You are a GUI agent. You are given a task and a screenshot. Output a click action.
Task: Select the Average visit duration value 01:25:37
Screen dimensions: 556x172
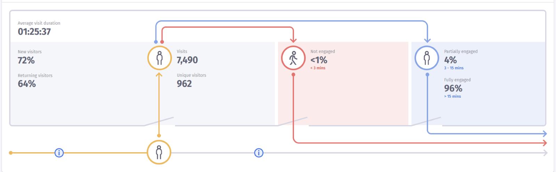(x=34, y=32)
